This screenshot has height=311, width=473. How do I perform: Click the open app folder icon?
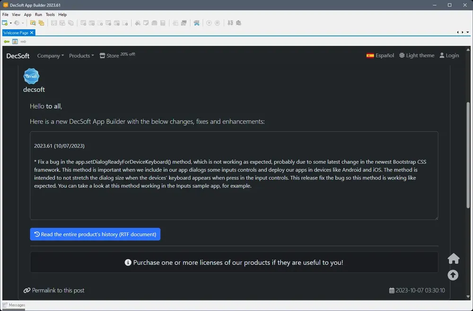(33, 23)
